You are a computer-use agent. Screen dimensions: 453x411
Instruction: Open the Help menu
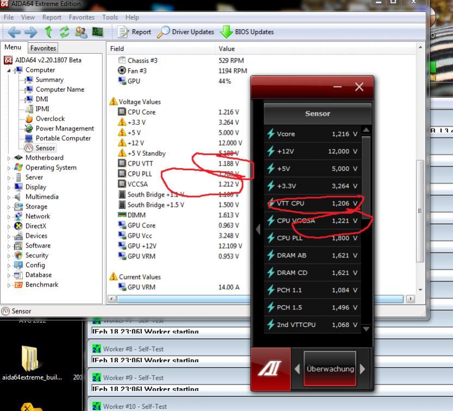[132, 17]
